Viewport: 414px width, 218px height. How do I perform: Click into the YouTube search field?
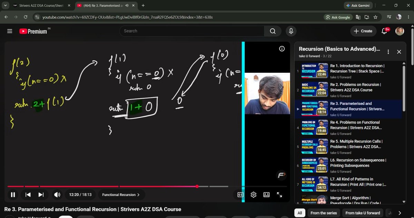pos(192,31)
